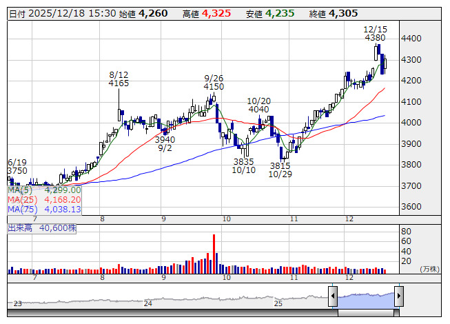The image size is (450, 324).
Task: Click the 10/29 low annotation at 3815
Action: coord(280,170)
